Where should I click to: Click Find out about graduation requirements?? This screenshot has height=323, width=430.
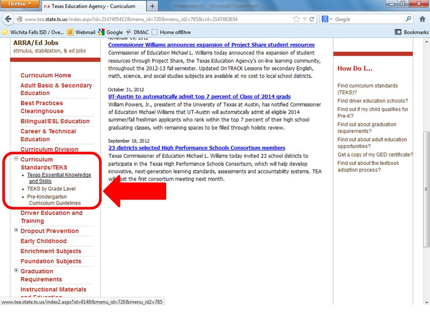coord(367,128)
